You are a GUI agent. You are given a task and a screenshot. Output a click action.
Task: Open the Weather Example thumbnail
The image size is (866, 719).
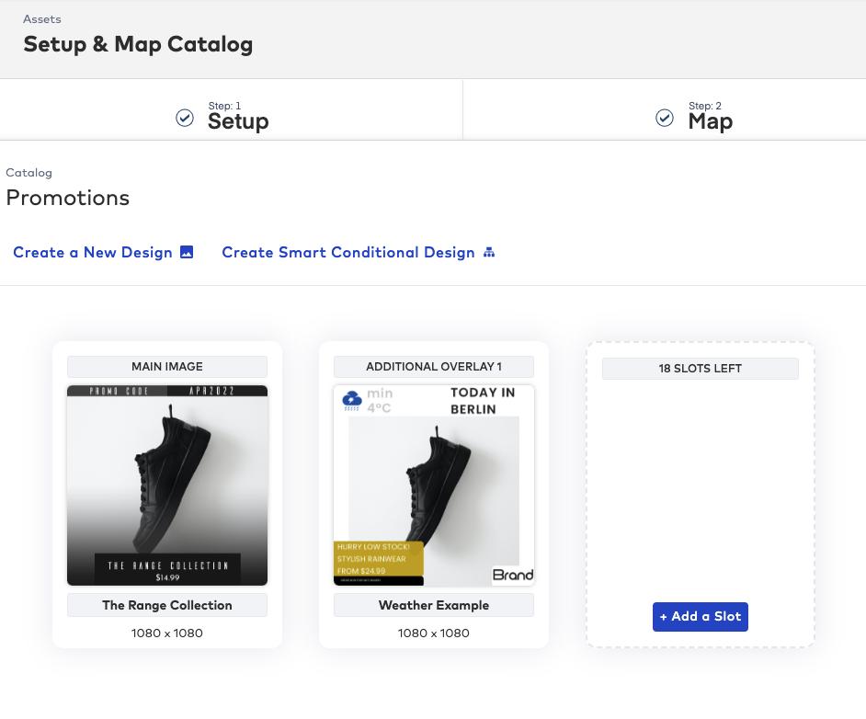[x=433, y=485]
